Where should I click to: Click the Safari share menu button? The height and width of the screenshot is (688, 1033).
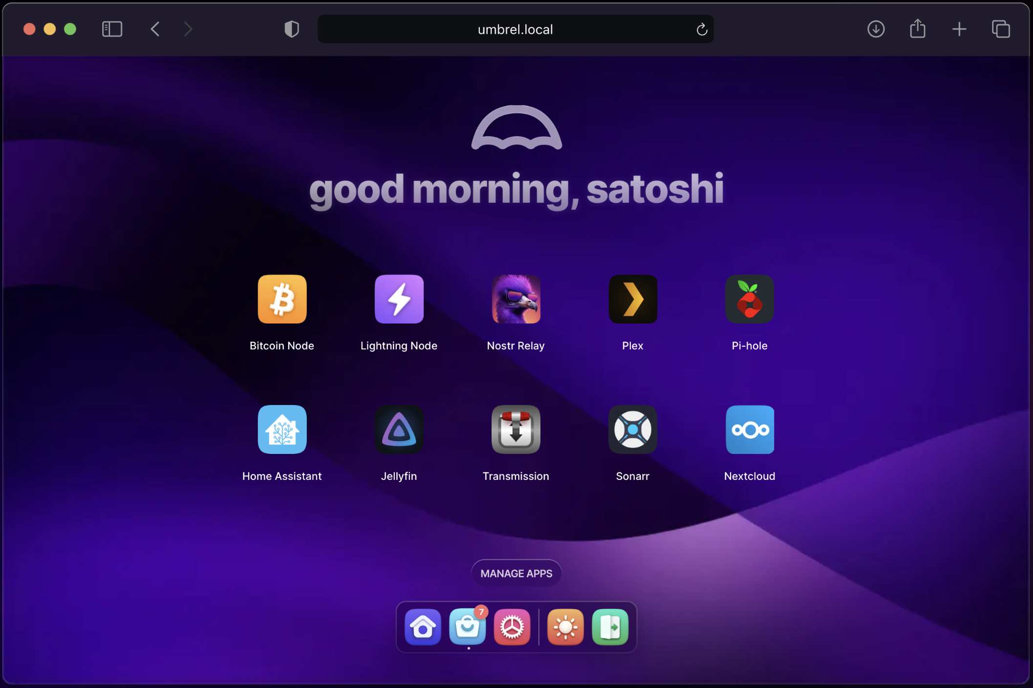(917, 28)
